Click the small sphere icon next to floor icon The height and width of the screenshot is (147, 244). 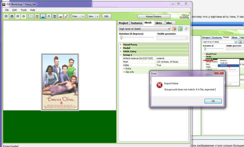49,16
